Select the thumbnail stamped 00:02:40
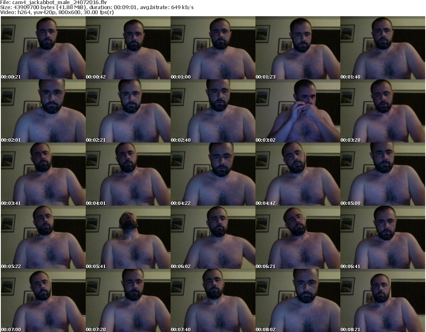 pos(213,111)
